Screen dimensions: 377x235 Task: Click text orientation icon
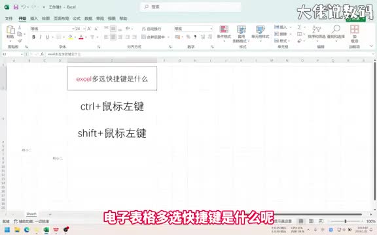(x=128, y=29)
